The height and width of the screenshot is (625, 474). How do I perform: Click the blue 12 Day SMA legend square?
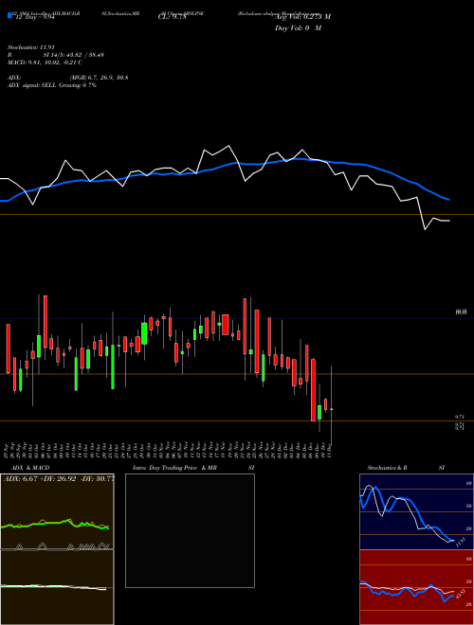[x=9, y=15]
